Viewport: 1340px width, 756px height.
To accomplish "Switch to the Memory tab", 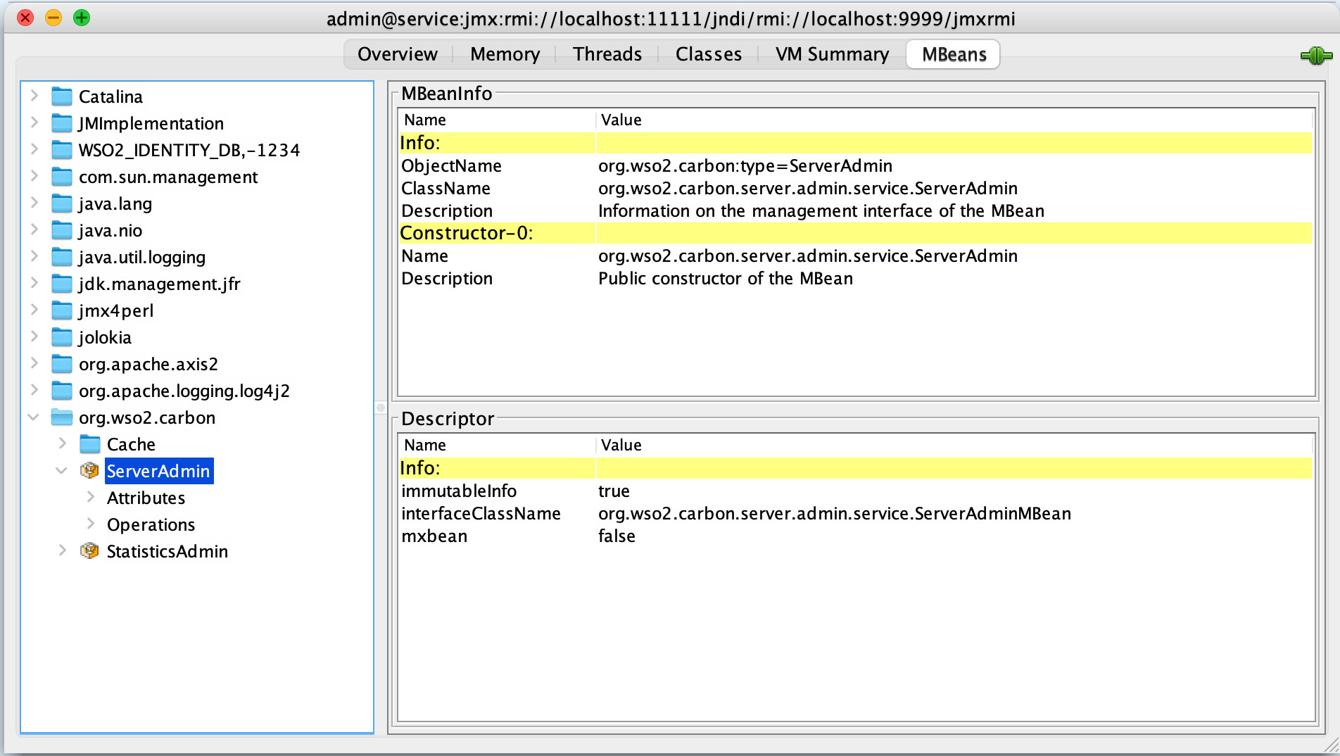I will [x=505, y=54].
